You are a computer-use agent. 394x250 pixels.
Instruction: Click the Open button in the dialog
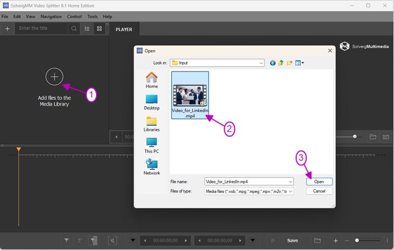tap(319, 182)
